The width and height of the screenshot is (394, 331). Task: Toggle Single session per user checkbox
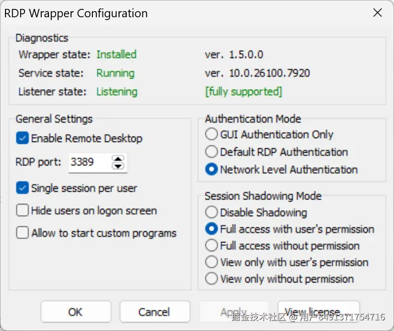point(22,188)
